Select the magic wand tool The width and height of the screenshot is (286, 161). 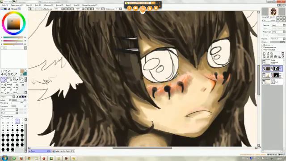click(9, 71)
